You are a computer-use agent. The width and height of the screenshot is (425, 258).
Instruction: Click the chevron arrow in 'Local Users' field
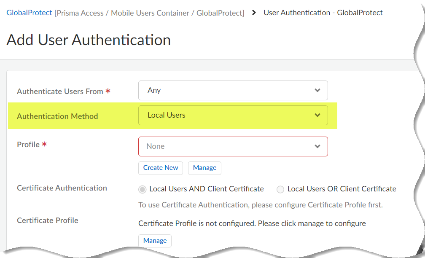coord(317,116)
